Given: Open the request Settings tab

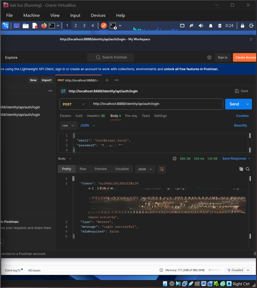Looking at the screenshot, I should [x=160, y=116].
